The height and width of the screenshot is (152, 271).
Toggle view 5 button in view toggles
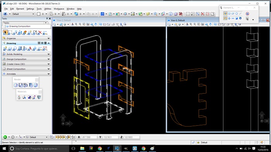click(x=67, y=137)
